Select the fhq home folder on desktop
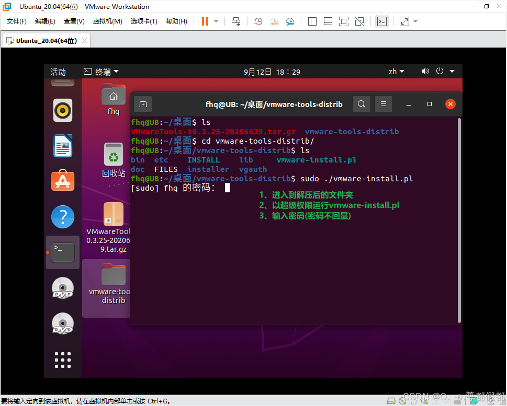The image size is (507, 406). coord(114,99)
